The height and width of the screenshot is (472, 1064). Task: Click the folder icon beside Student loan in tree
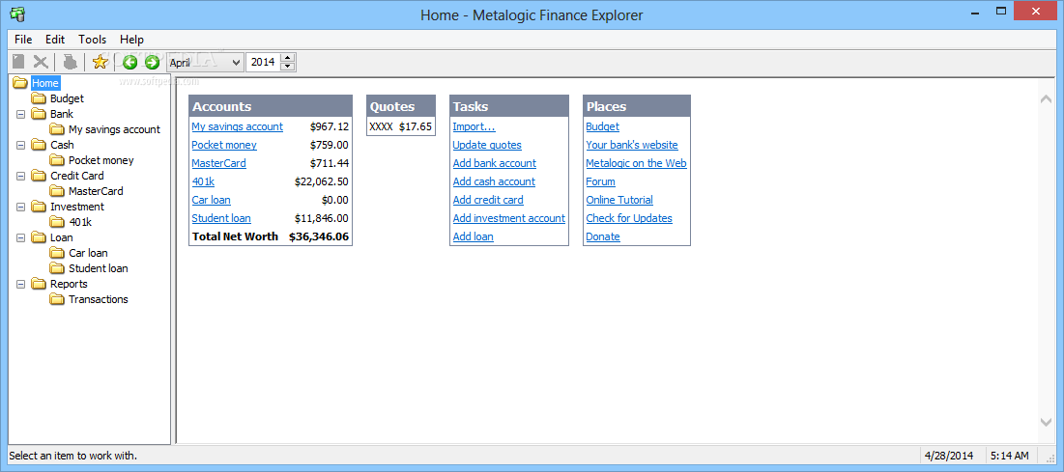click(57, 268)
